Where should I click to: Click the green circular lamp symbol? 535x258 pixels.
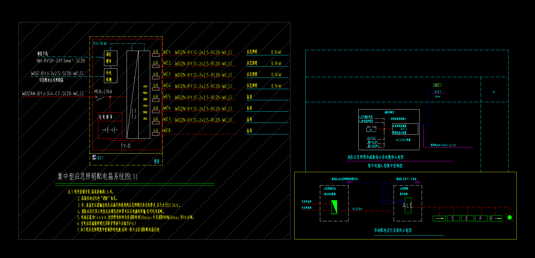509,217
